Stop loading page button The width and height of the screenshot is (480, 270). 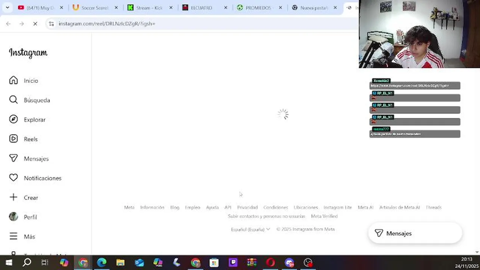[35, 24]
